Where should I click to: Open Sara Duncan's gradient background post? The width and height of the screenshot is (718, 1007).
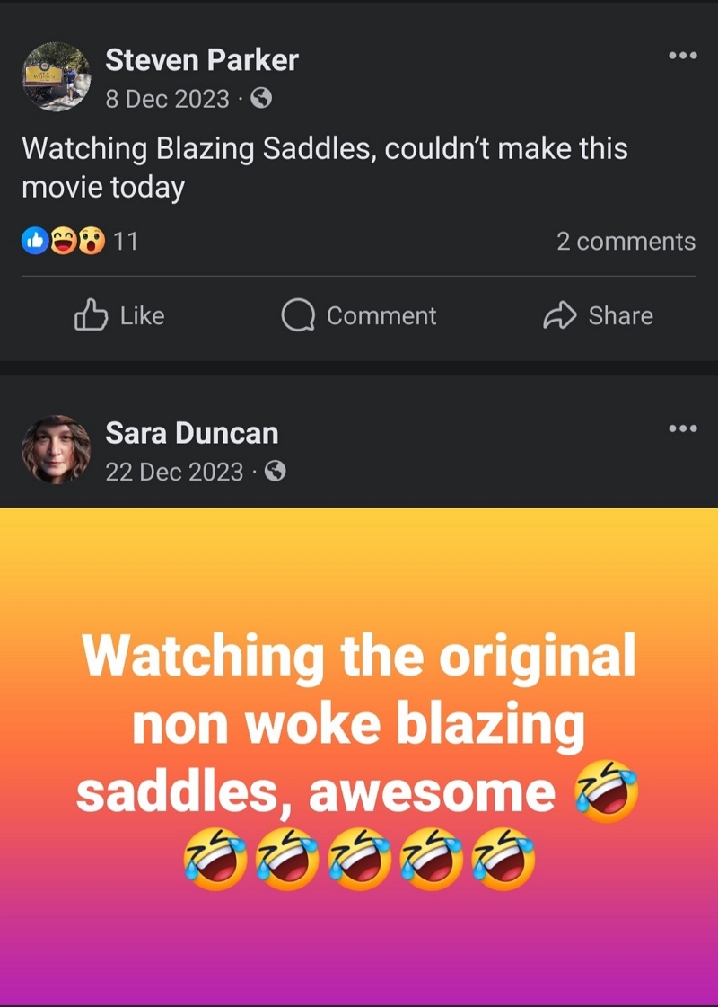(x=359, y=755)
